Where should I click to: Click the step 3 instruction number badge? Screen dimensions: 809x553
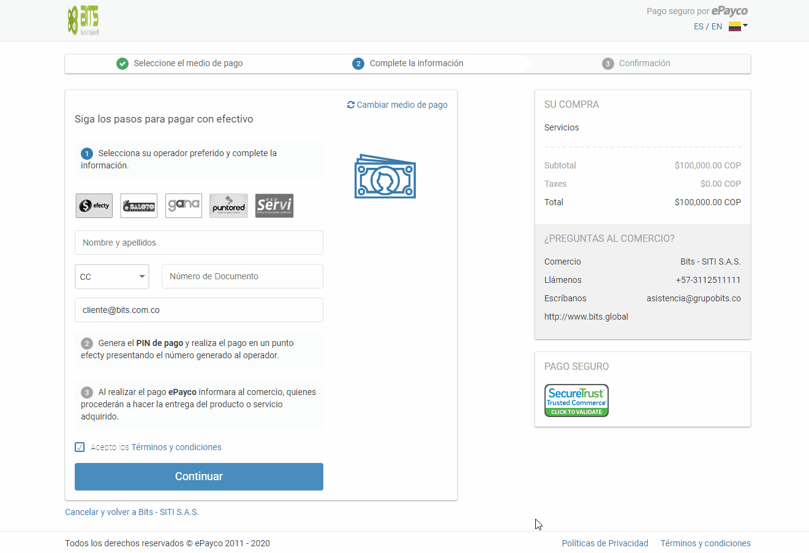87,393
